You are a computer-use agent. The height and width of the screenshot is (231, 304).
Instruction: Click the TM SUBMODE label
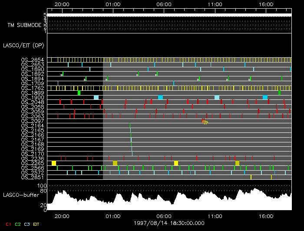[24, 25]
